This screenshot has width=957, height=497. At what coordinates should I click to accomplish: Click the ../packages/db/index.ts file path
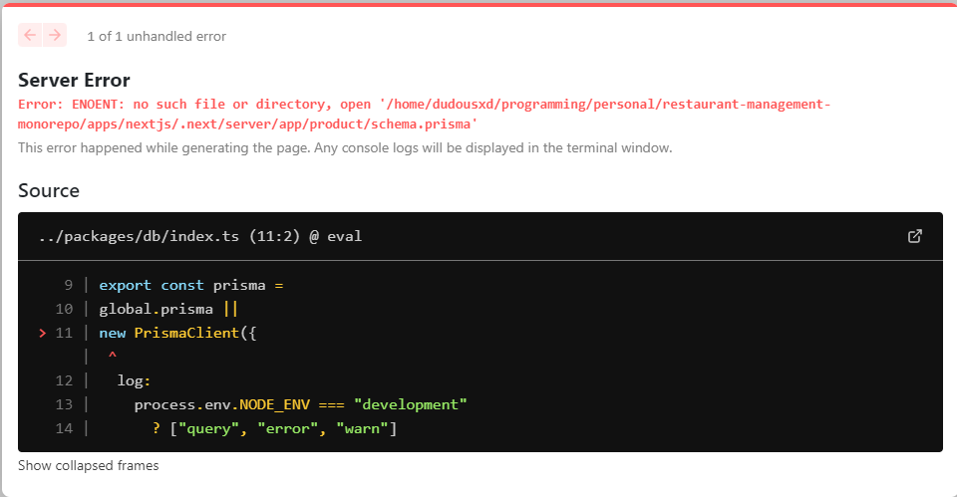click(x=139, y=236)
